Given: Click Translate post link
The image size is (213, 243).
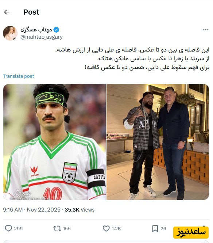Looking at the screenshot, I should [x=18, y=76].
